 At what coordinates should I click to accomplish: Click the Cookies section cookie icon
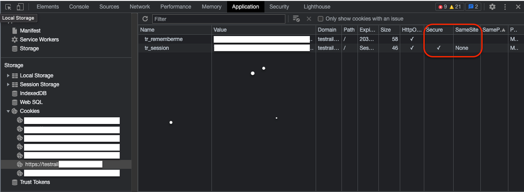click(x=14, y=111)
